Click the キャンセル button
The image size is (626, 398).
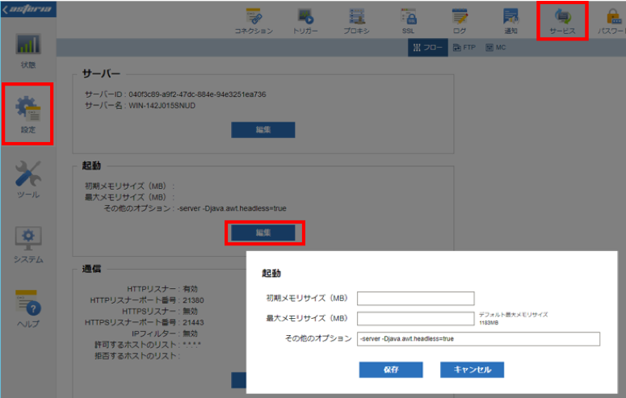(x=473, y=370)
